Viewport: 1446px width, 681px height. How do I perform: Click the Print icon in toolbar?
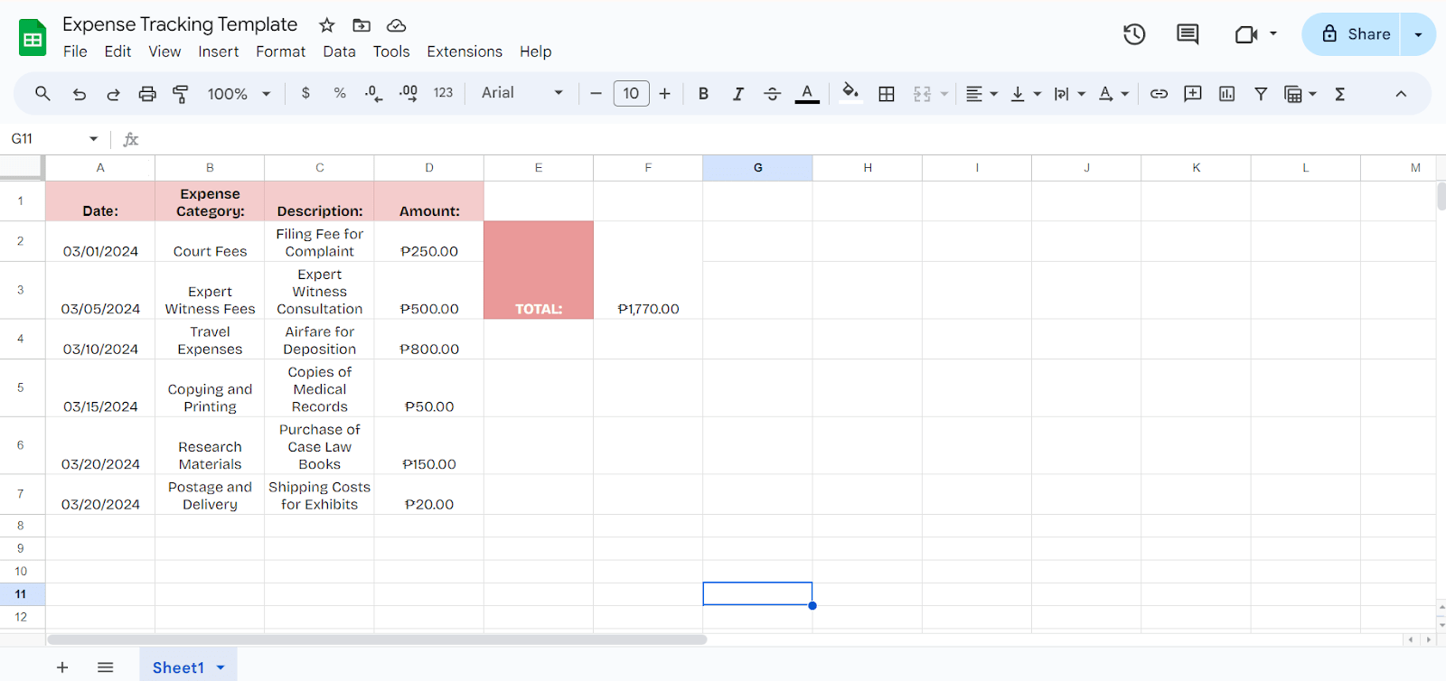click(147, 94)
